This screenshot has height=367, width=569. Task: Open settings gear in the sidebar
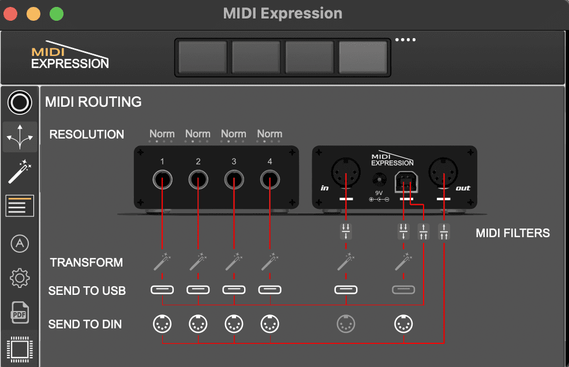tap(20, 279)
